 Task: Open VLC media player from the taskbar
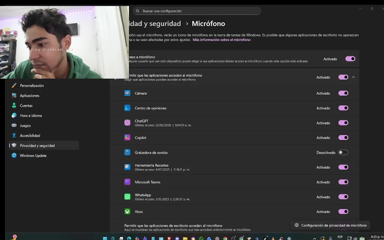273,239
